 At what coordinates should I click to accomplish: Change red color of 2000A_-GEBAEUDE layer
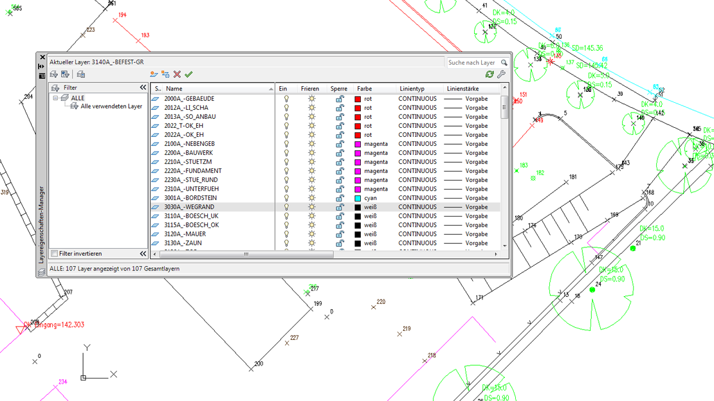click(358, 99)
